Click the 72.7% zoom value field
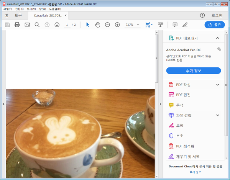Image resolution: width=230 pixels, height=180 pixels. pyautogui.click(x=130, y=25)
